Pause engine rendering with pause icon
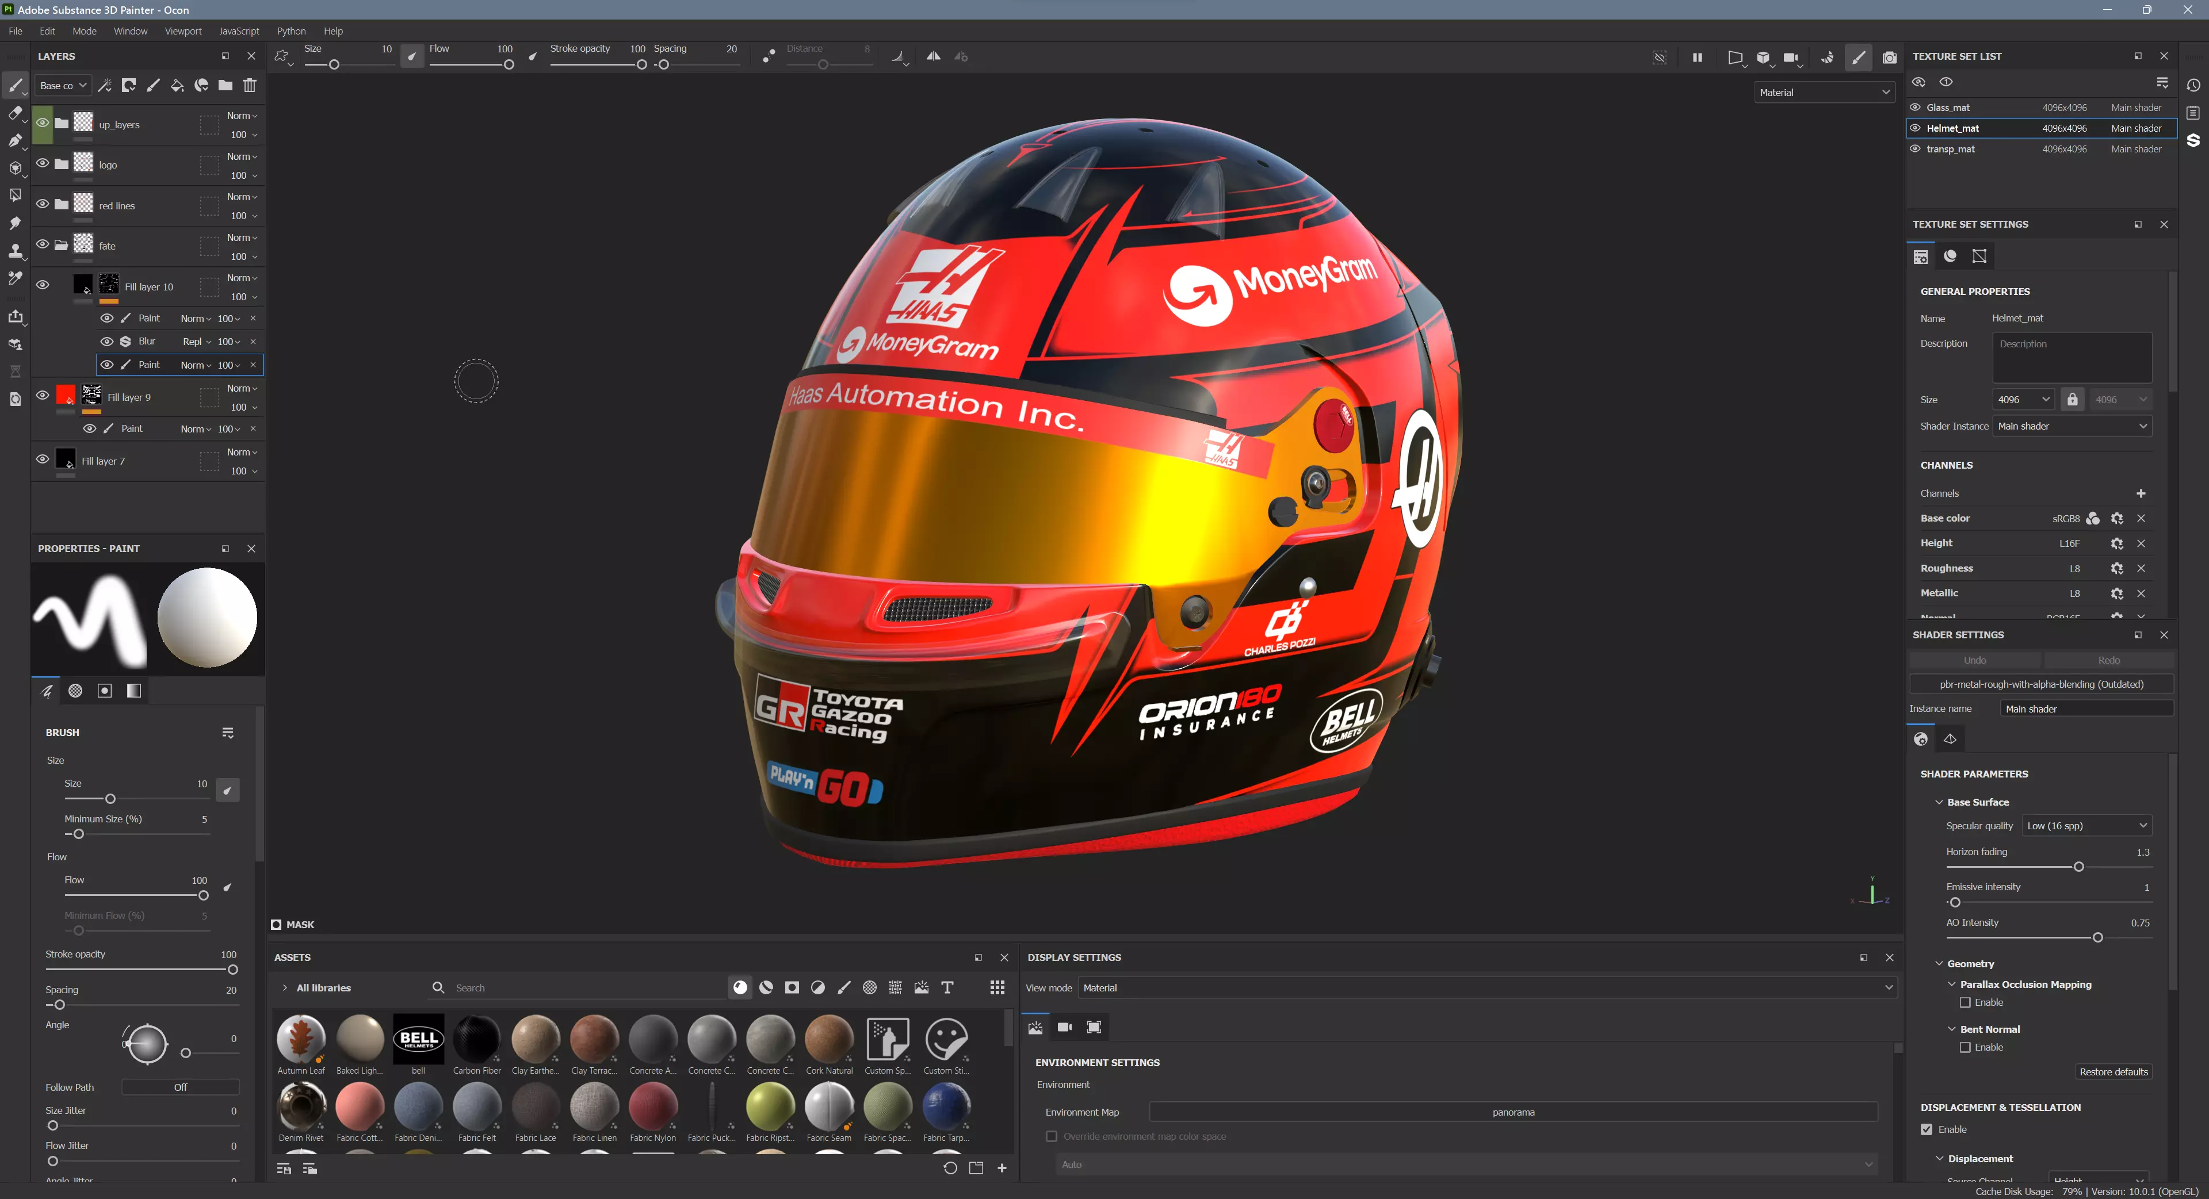The height and width of the screenshot is (1199, 2209). tap(1697, 58)
